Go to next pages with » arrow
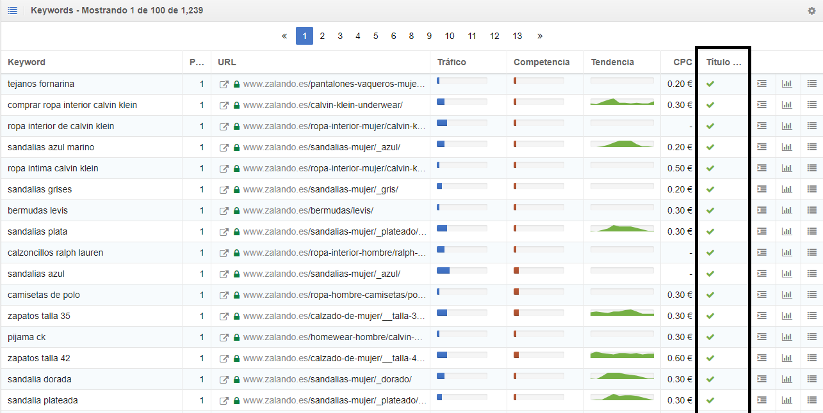Viewport: 823px width, 413px height. [540, 36]
